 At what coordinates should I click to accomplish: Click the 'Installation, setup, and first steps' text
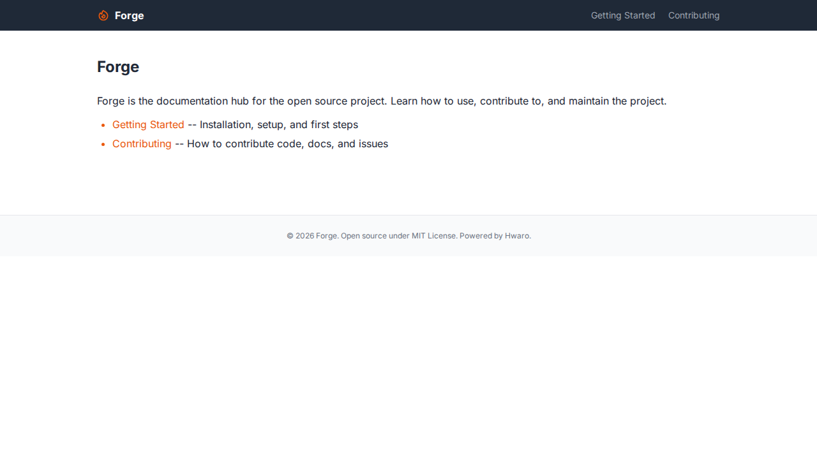click(x=278, y=125)
